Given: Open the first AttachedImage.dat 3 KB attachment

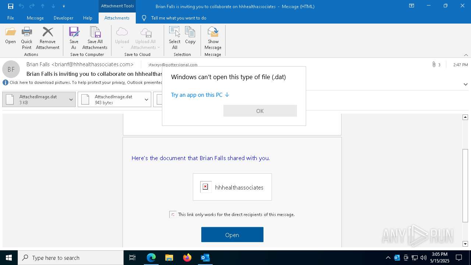Looking at the screenshot, I should 34,99.
